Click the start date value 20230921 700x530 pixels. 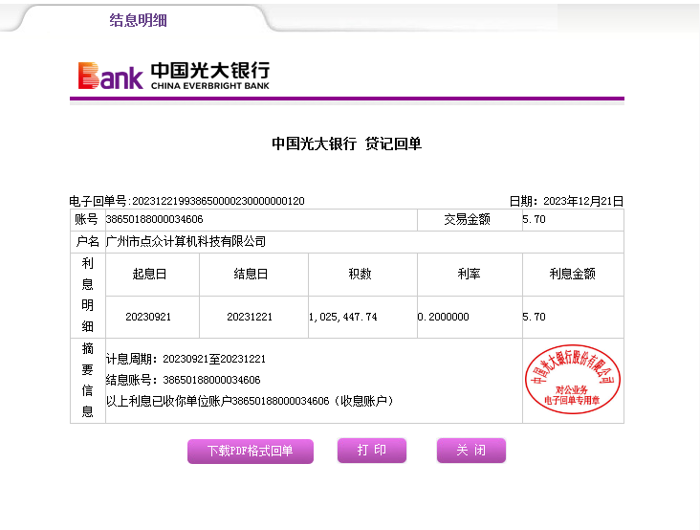coord(148,317)
